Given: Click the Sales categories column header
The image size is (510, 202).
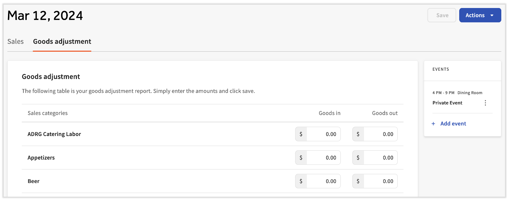Looking at the screenshot, I should click(x=48, y=113).
